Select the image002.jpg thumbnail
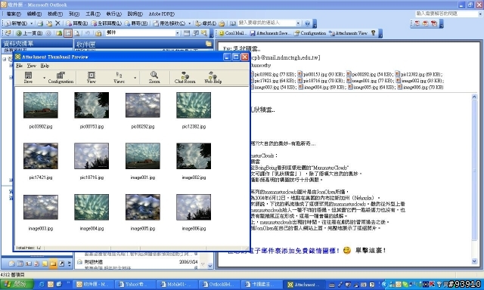Screen dimensions: 484x290 [x=194, y=156]
